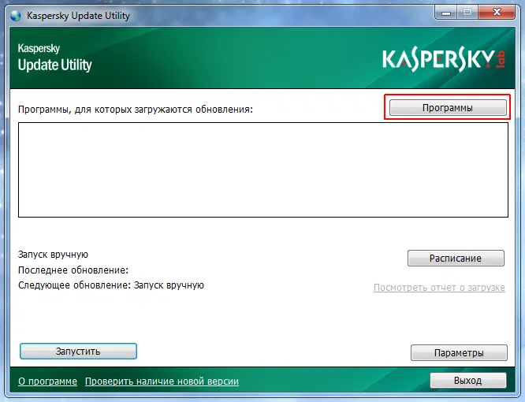The width and height of the screenshot is (525, 402).
Task: Start the update with Запустить button
Action: 78,351
